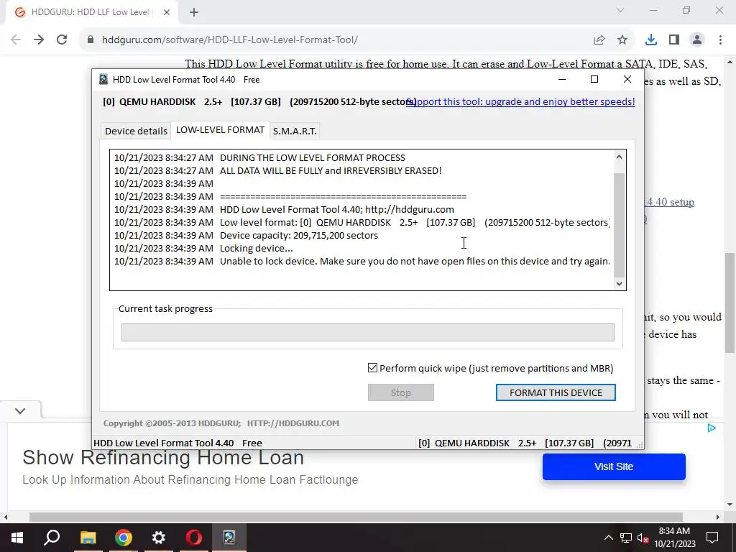The width and height of the screenshot is (736, 552).
Task: Share this page via address bar icon
Action: pyautogui.click(x=599, y=40)
